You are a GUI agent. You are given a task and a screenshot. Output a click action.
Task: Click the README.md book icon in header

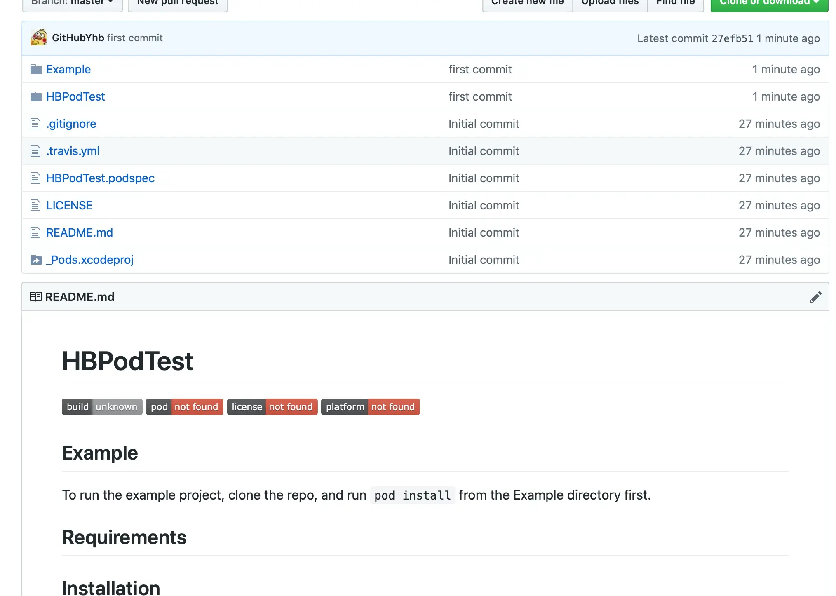[x=36, y=297]
